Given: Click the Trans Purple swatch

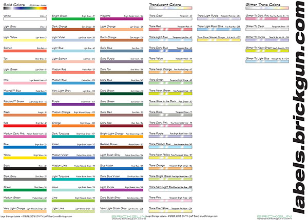Looking at the screenshot, I should click(x=170, y=137).
